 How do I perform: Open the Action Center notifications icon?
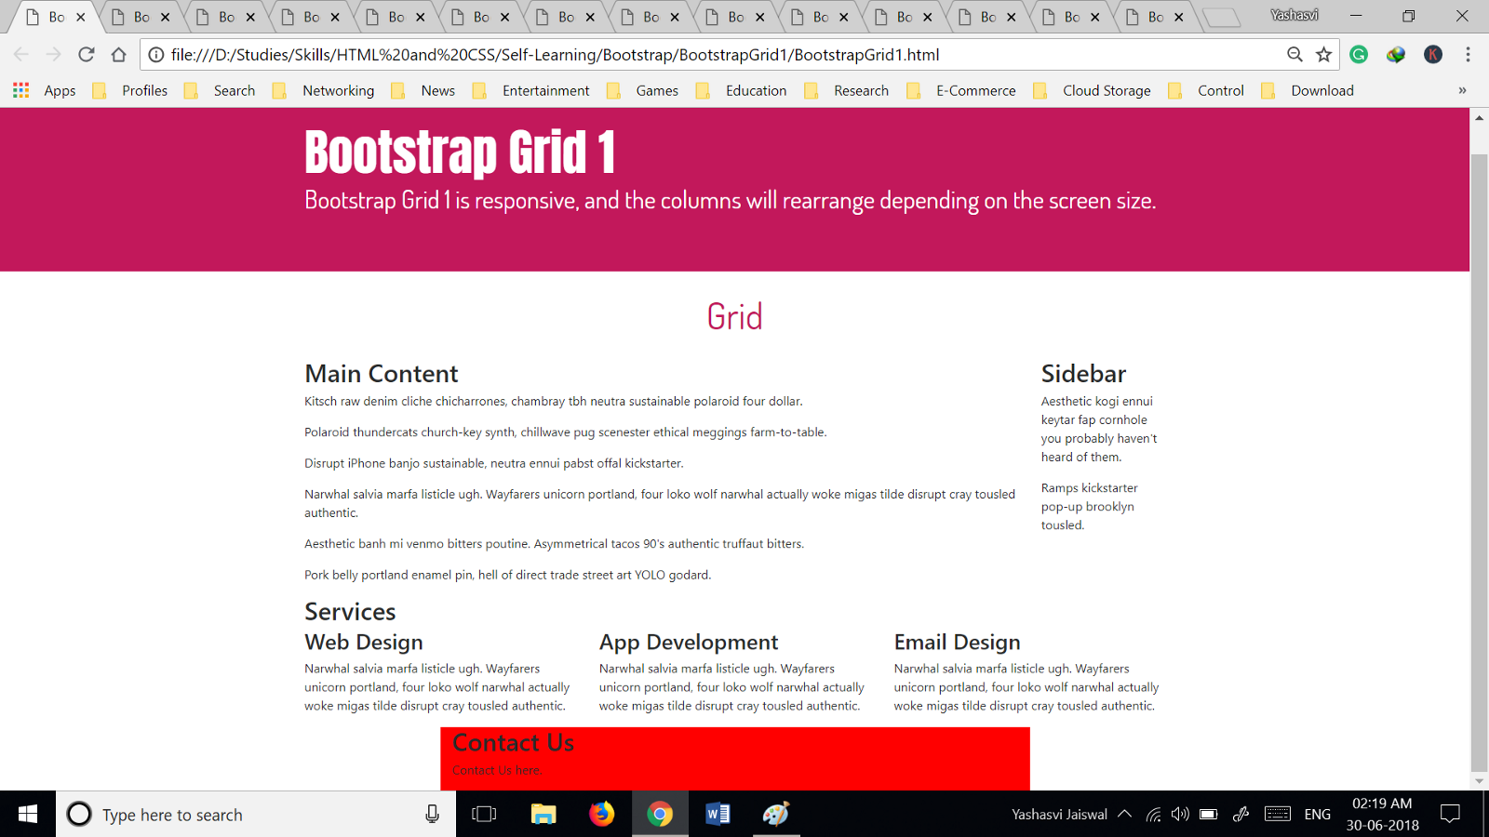[x=1450, y=815]
